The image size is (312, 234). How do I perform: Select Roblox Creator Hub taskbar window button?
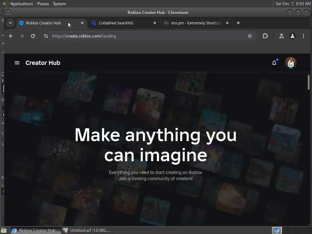point(36,230)
